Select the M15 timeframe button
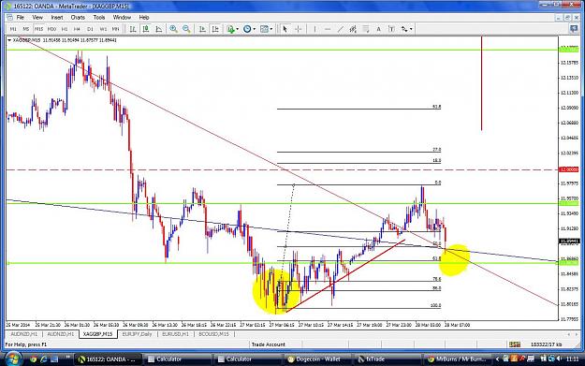 click(x=38, y=29)
